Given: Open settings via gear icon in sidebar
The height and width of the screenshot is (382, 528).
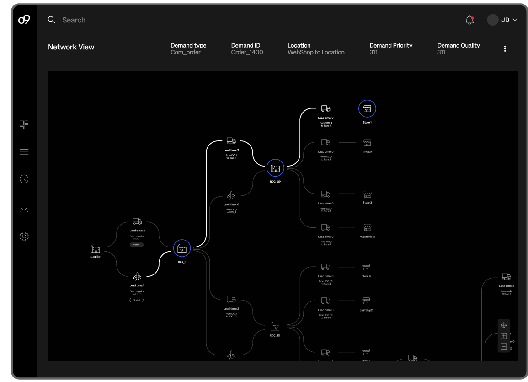Looking at the screenshot, I should point(24,236).
